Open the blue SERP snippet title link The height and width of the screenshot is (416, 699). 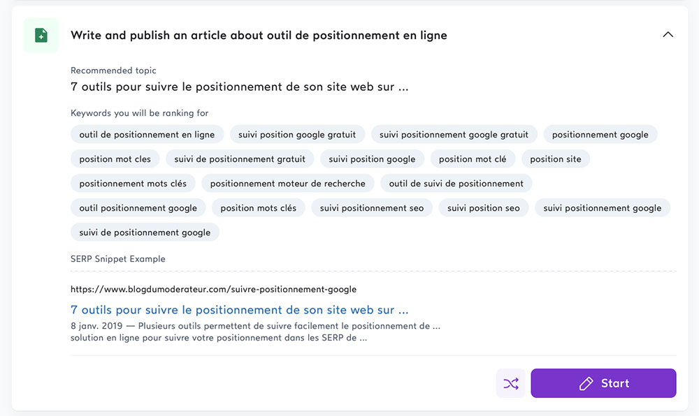click(239, 310)
